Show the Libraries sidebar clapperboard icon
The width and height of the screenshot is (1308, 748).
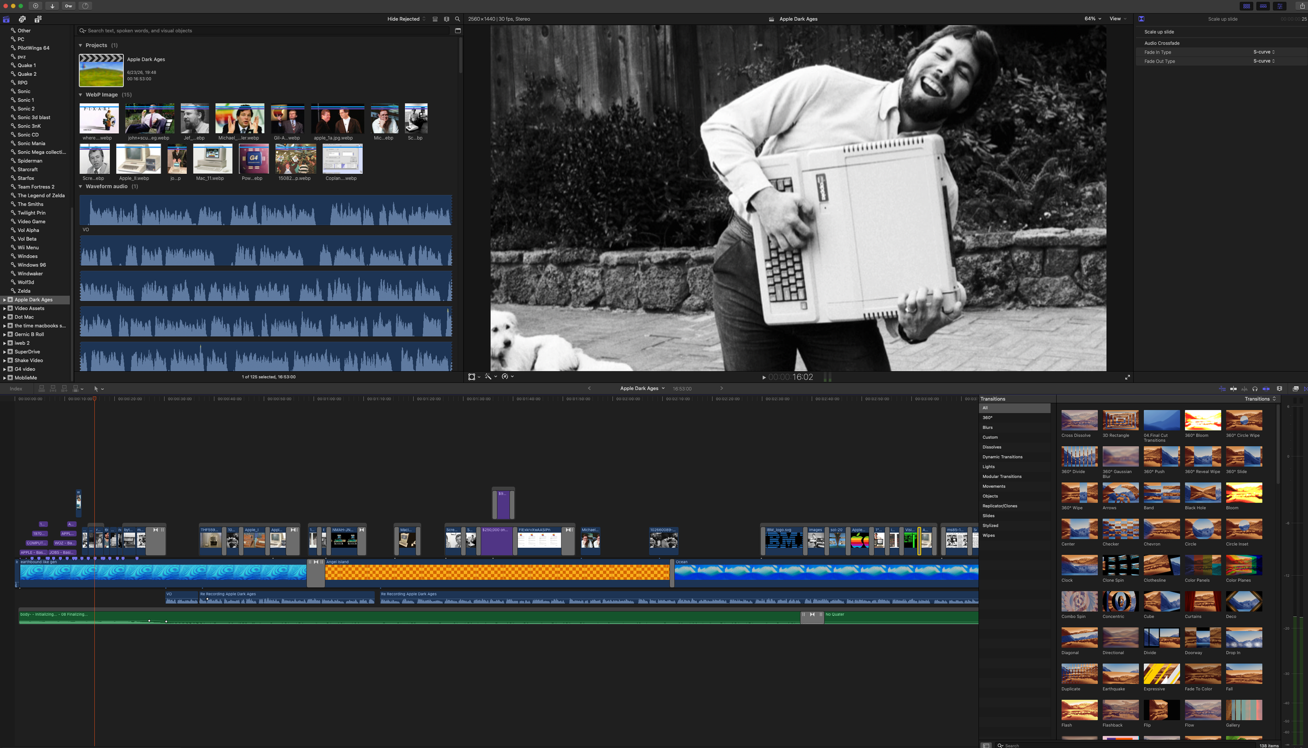[6, 19]
